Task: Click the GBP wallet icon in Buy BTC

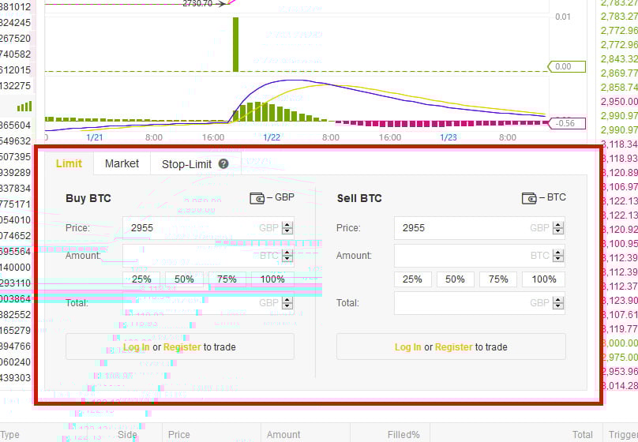Action: click(x=257, y=198)
